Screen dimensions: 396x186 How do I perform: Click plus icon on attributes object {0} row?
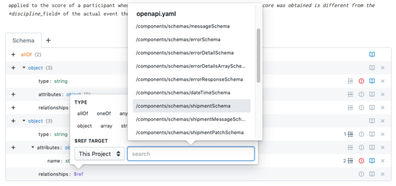(x=13, y=94)
